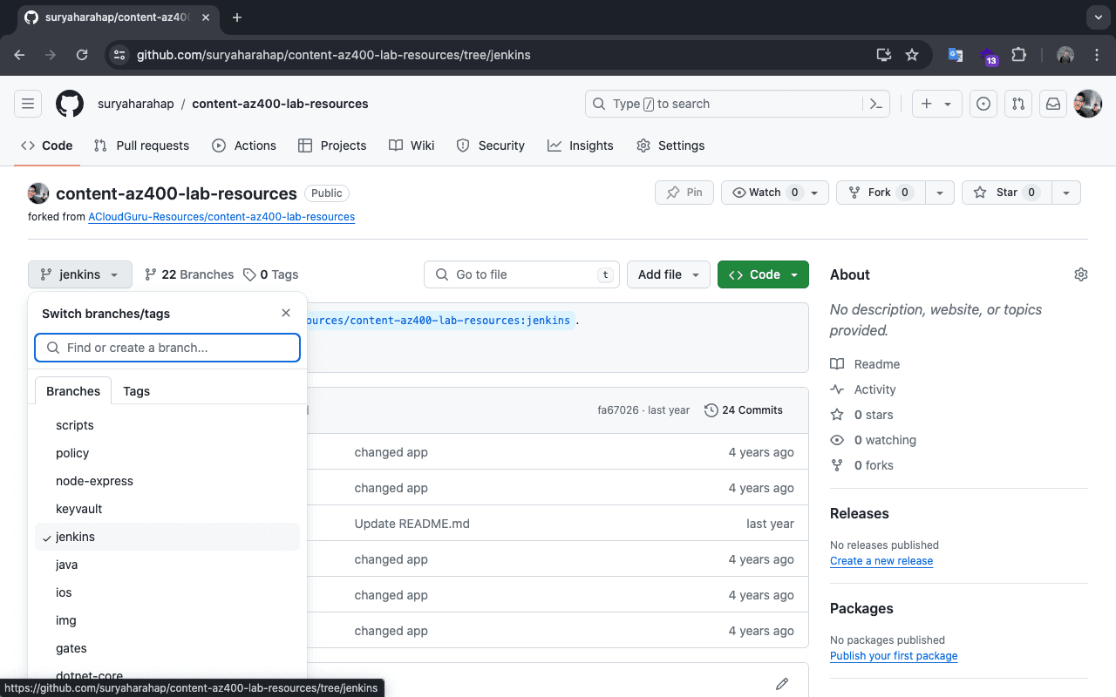This screenshot has height=697, width=1116.
Task: Expand the Fork options dropdown arrow
Action: point(939,193)
